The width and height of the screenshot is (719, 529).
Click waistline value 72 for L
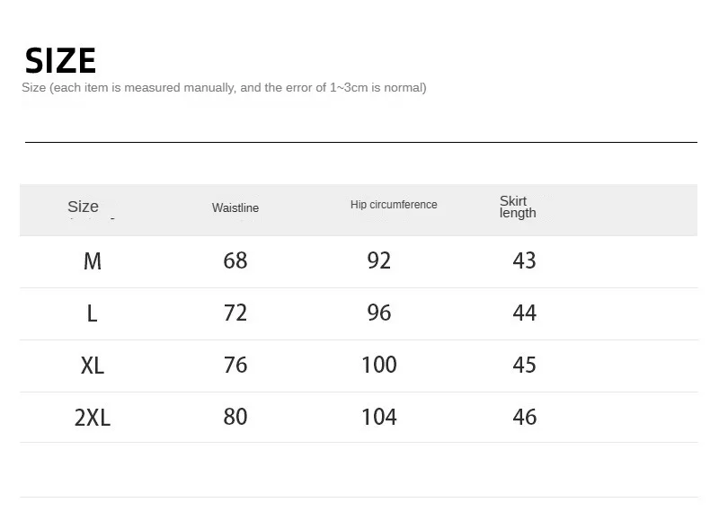coord(235,313)
